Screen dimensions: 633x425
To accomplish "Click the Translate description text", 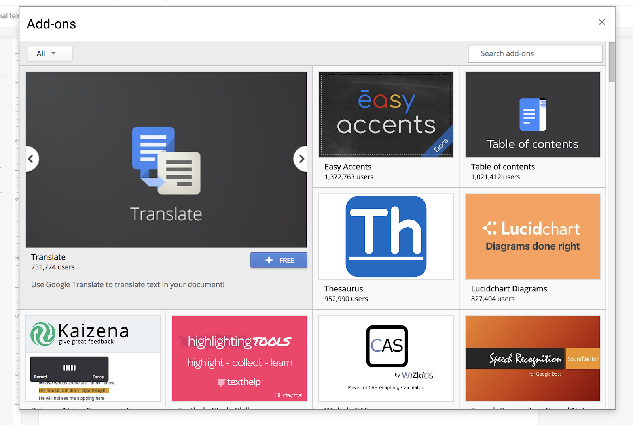I will pyautogui.click(x=128, y=284).
